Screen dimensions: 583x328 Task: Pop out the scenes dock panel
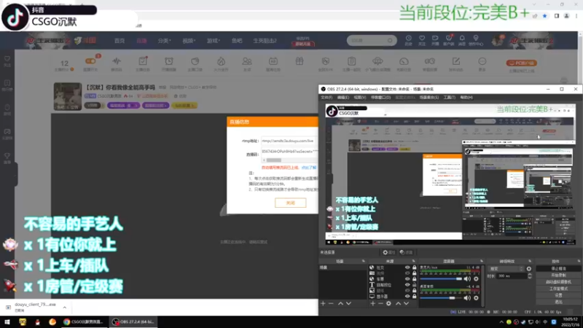pyautogui.click(x=364, y=261)
